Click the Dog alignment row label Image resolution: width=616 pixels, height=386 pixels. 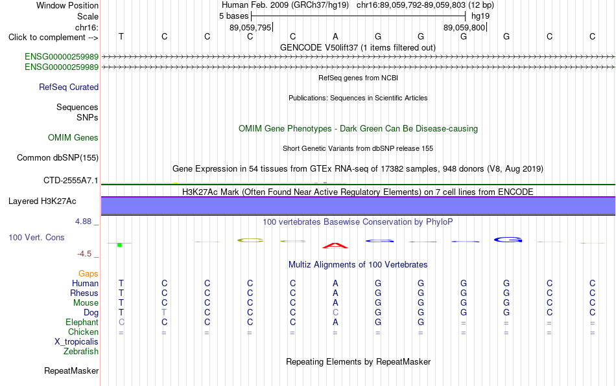pos(91,313)
